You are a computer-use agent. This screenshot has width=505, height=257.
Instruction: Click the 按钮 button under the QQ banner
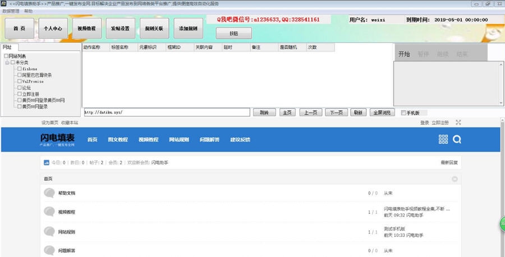(234, 33)
